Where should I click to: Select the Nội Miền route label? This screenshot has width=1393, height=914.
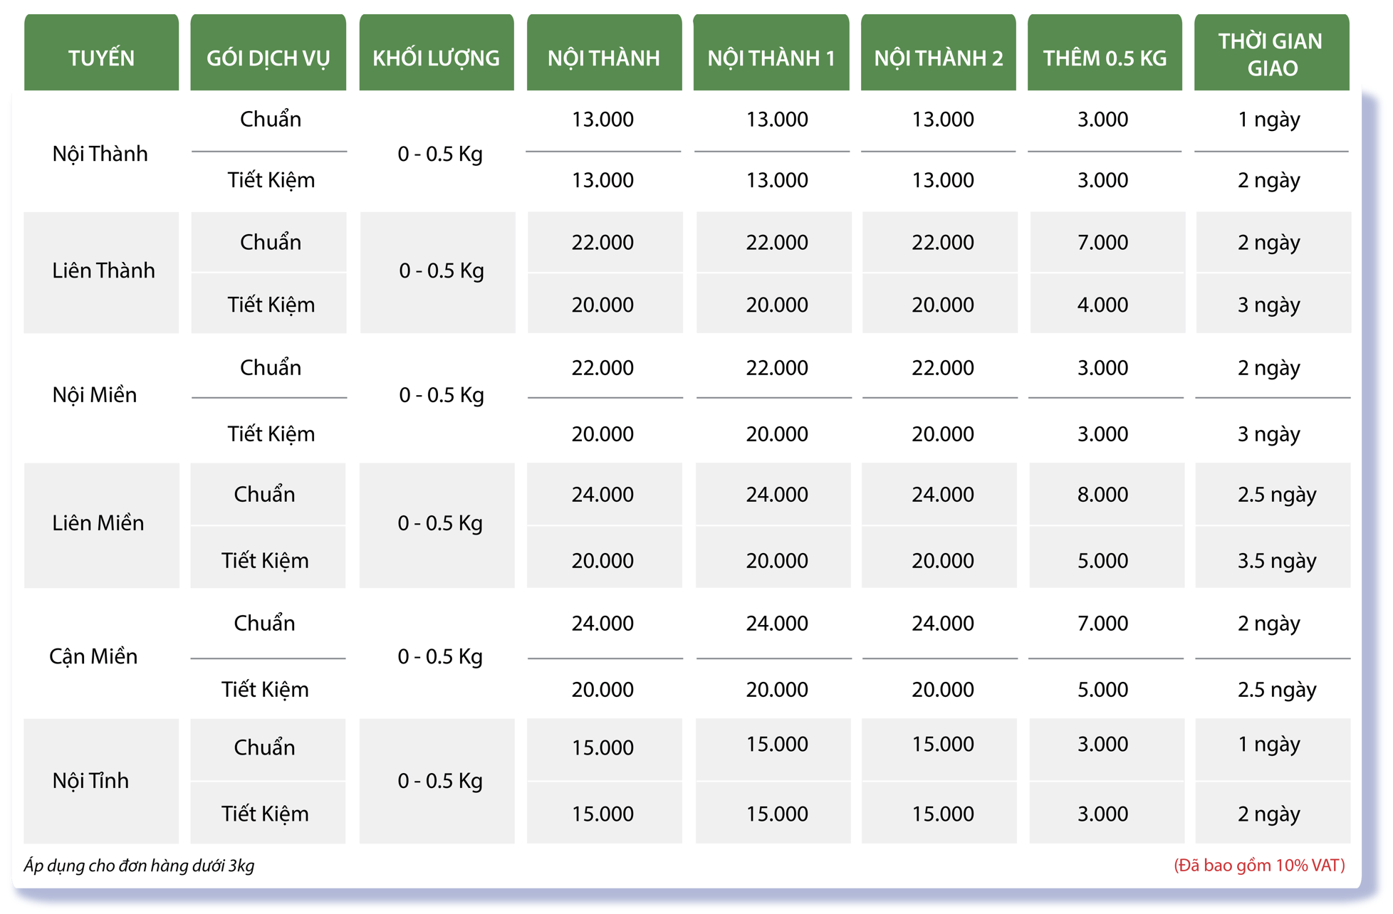pyautogui.click(x=95, y=395)
